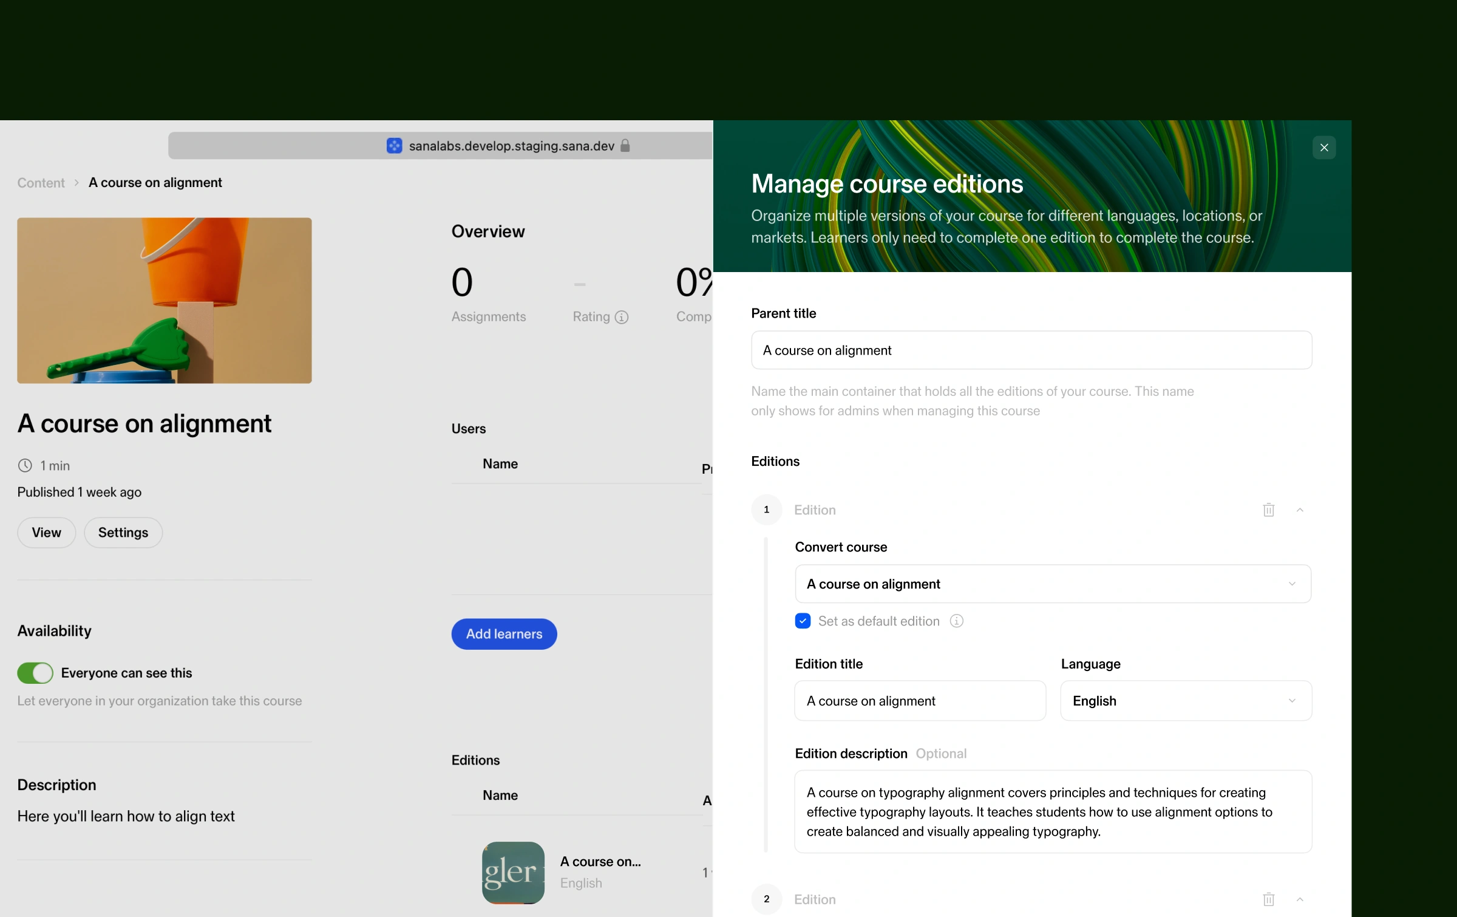The image size is (1457, 917).
Task: Open the Language dropdown showing English
Action: pyautogui.click(x=1186, y=701)
